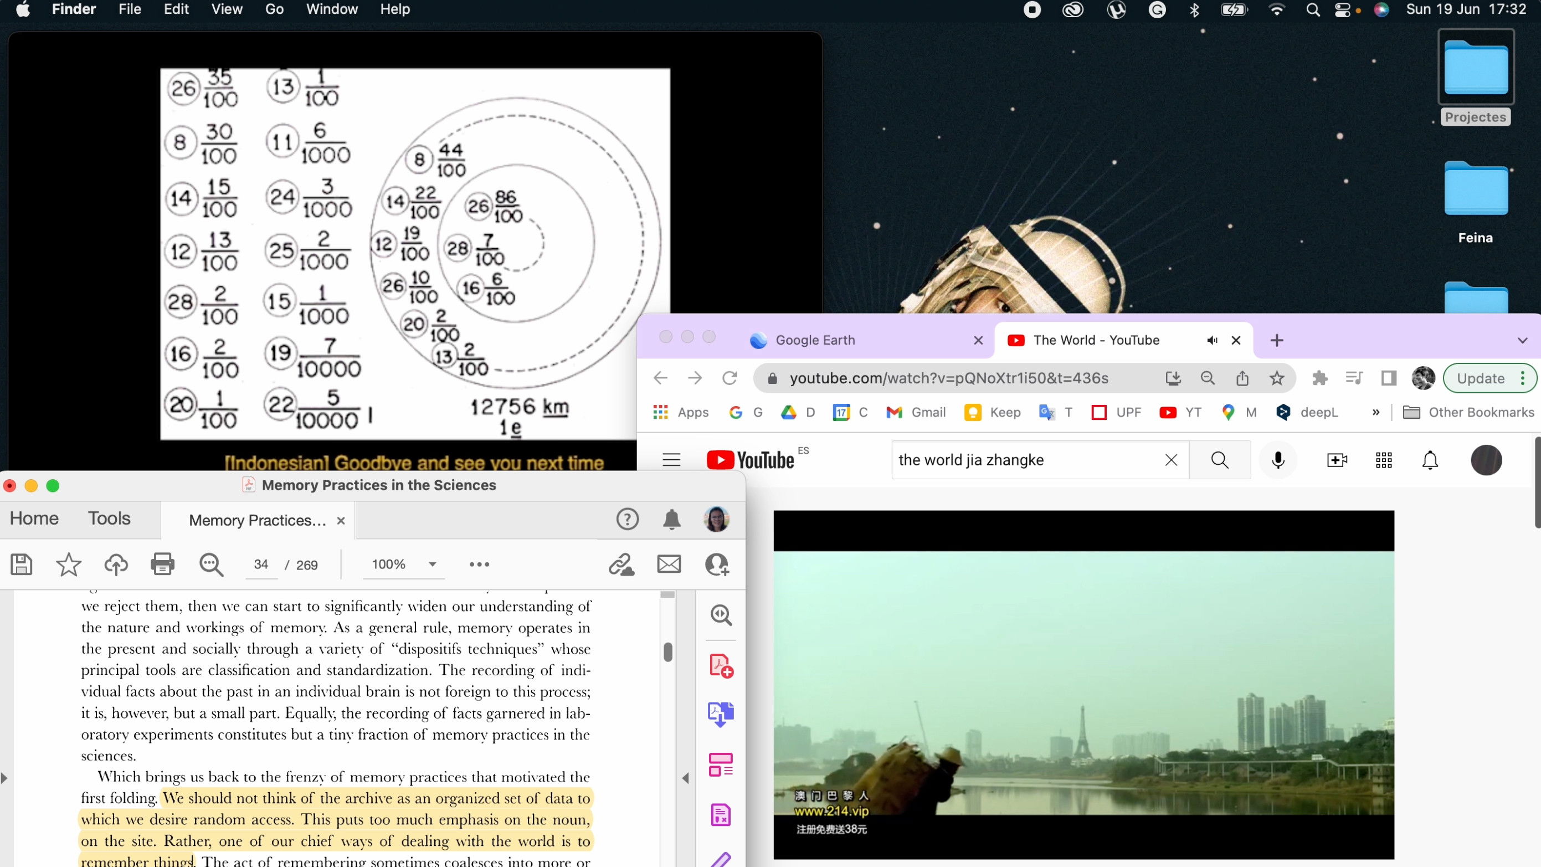Open the Create PDF tool in the right sidebar
1541x867 pixels.
[721, 666]
